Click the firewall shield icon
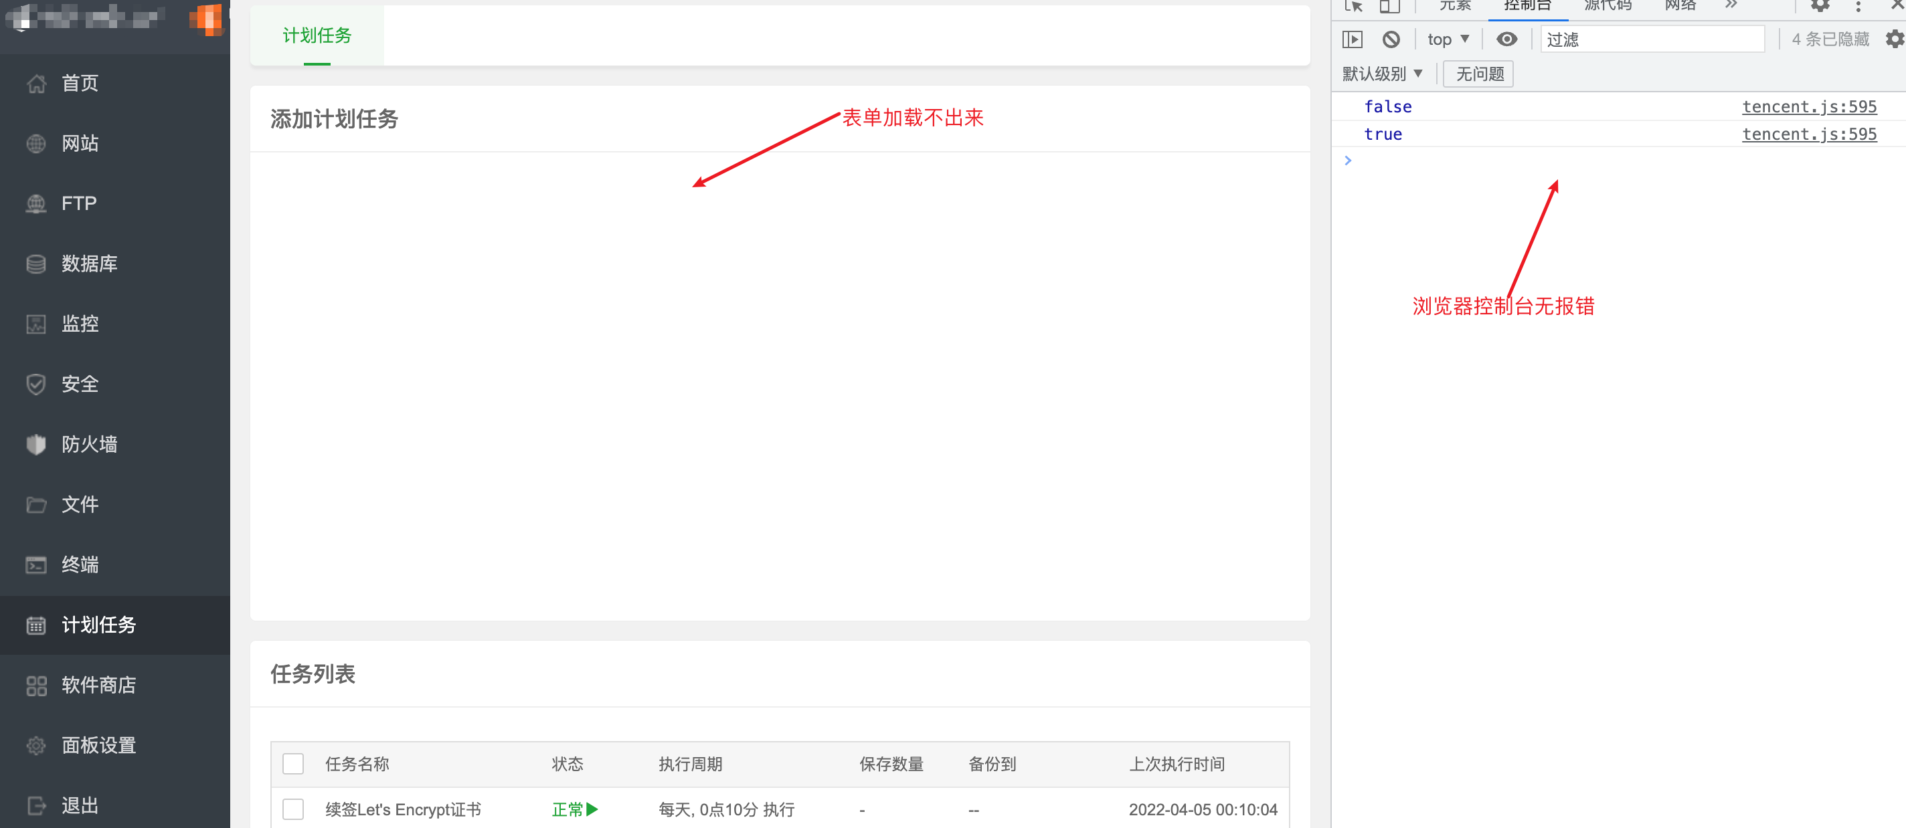The height and width of the screenshot is (828, 1906). coord(36,444)
